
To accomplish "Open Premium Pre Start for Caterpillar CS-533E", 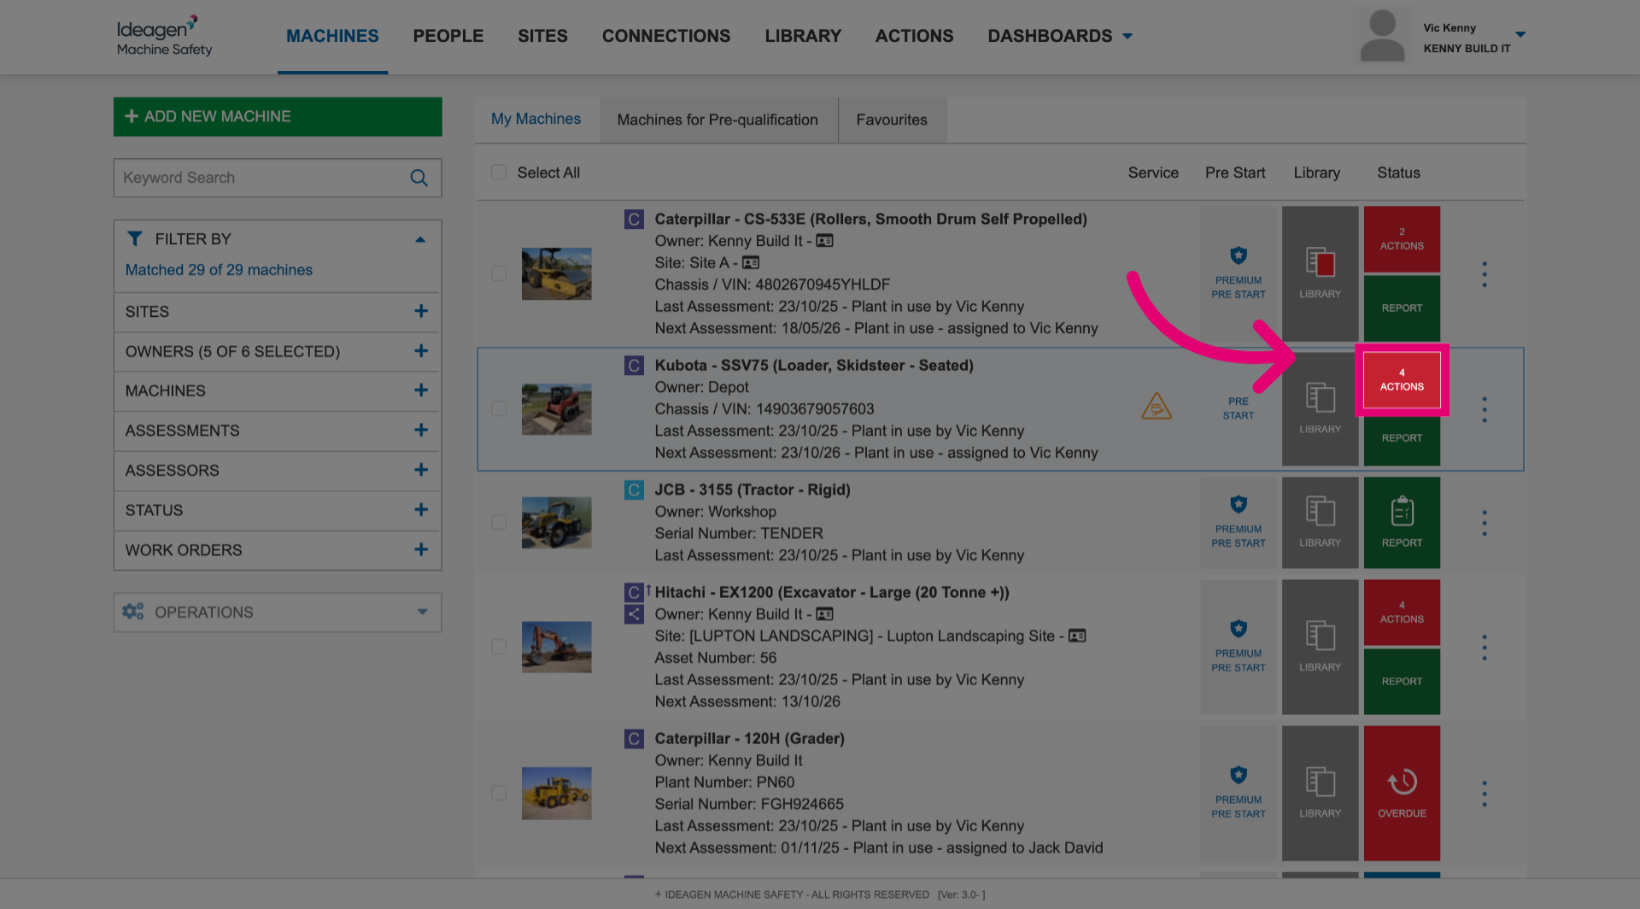I will [x=1238, y=273].
